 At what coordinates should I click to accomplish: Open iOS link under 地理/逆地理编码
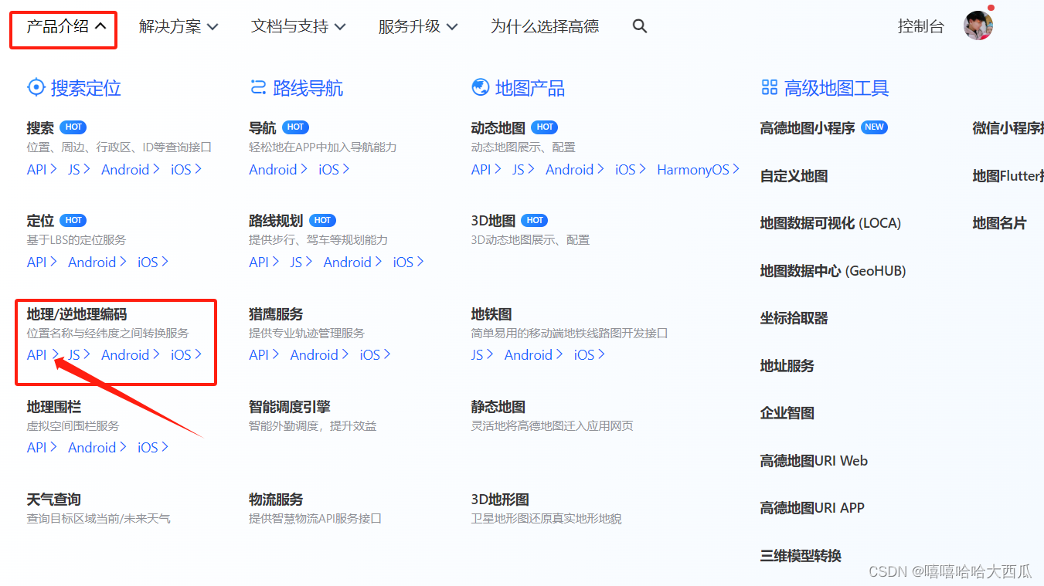point(186,354)
